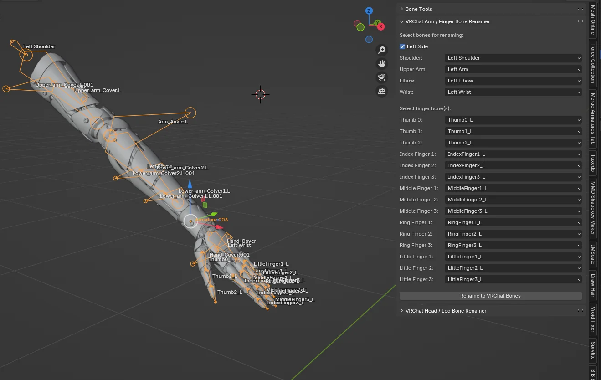Activate the Move view hand icon
601x380 pixels.
tap(382, 63)
